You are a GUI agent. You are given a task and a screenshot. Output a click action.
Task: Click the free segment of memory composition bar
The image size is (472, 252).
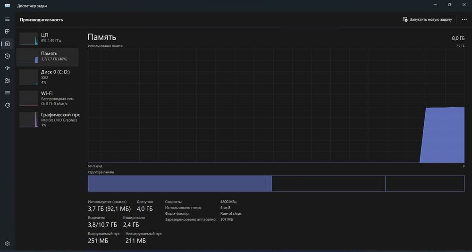click(x=425, y=184)
